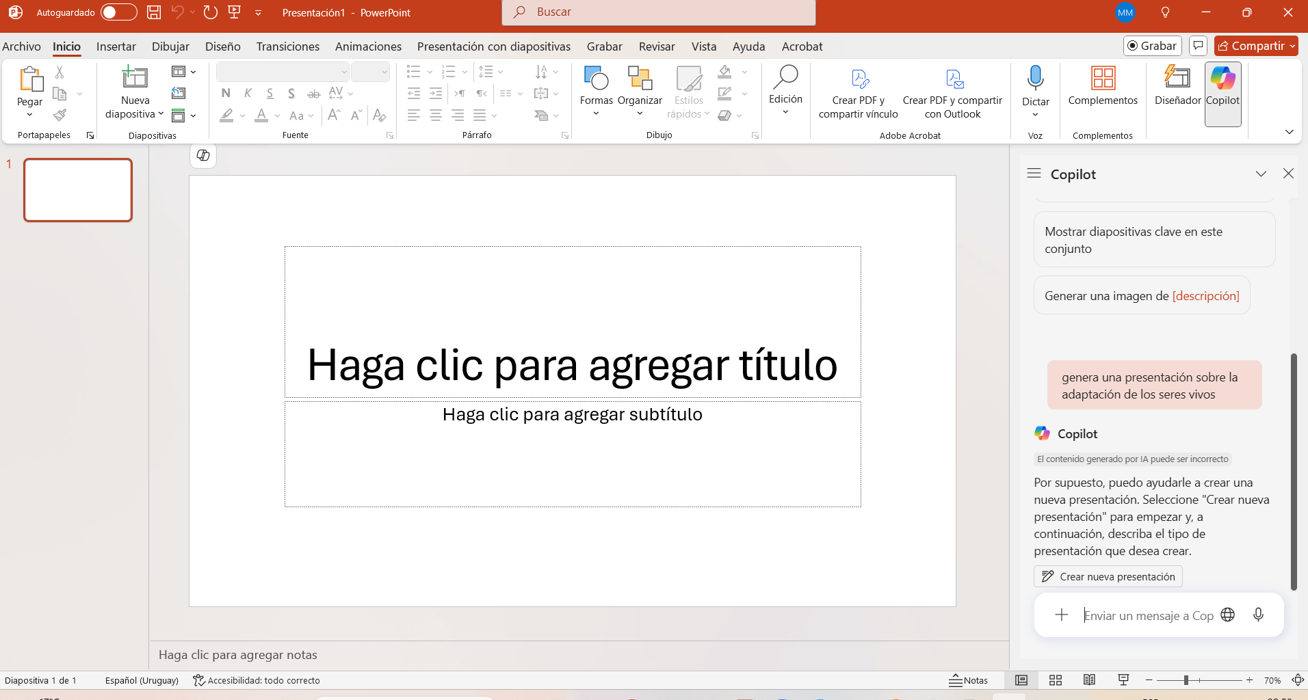
Task: Toggle the Notas pane in status bar
Action: coord(969,680)
